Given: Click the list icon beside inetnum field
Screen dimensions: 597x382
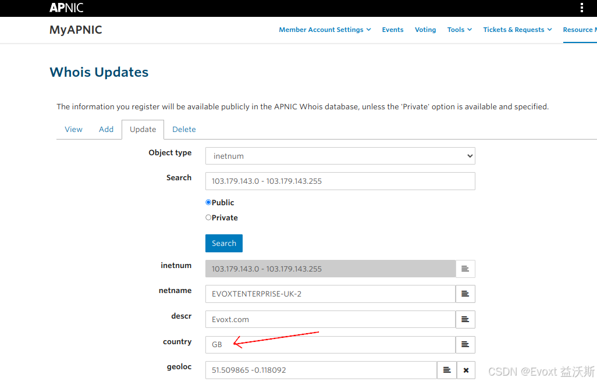Looking at the screenshot, I should pyautogui.click(x=465, y=269).
